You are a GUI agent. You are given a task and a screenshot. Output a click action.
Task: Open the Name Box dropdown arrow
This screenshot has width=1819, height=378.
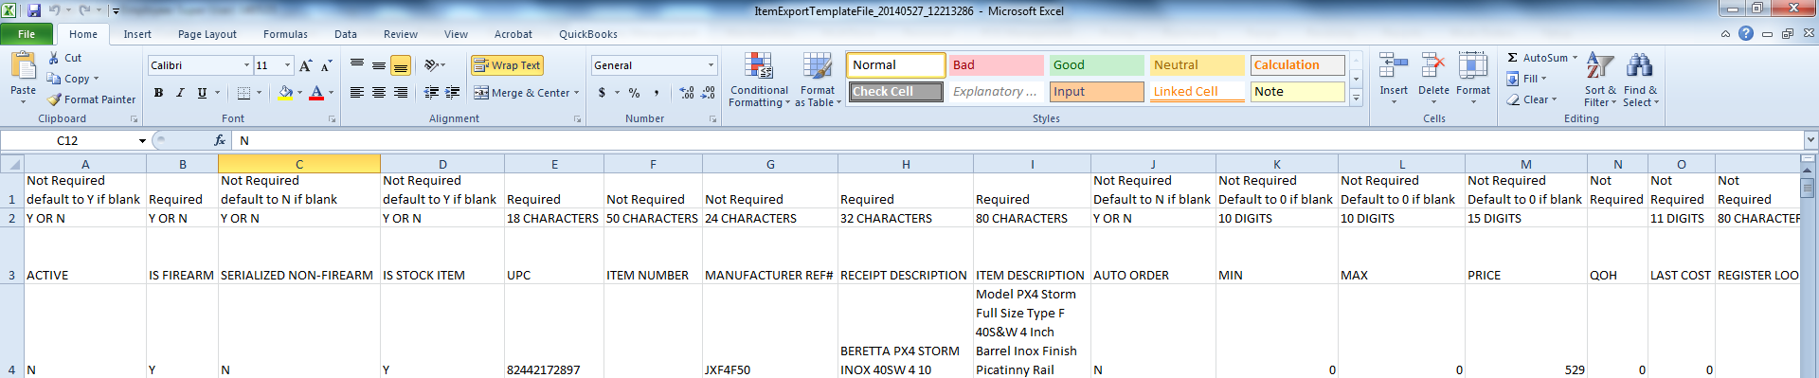142,141
